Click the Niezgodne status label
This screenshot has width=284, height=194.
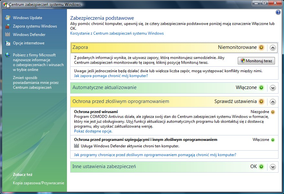[x=260, y=112]
